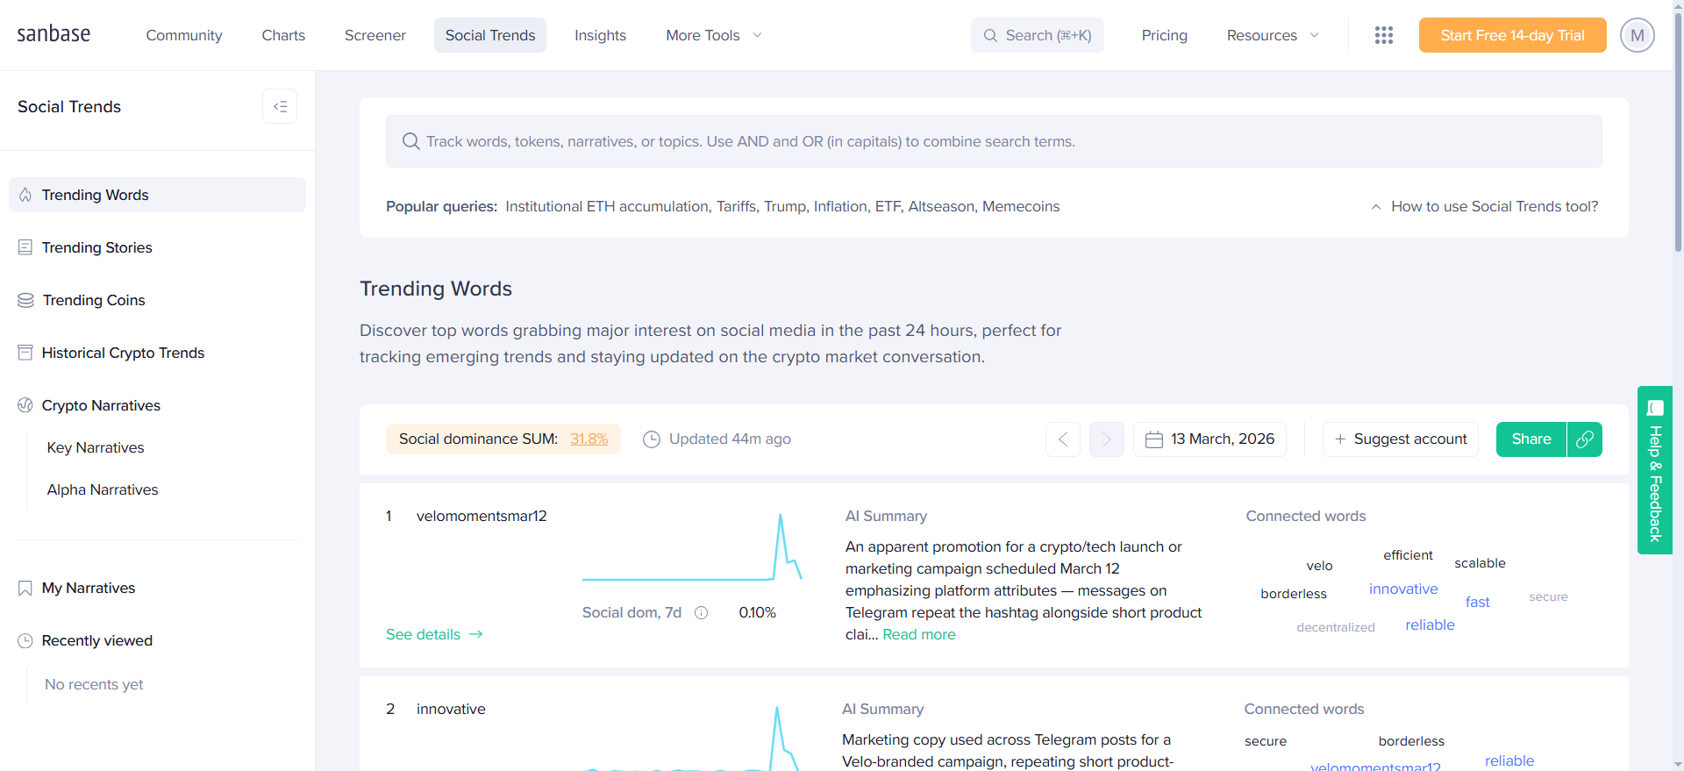Click the velomomentsmar12 sparkline chart
Screen dimensions: 1684x771
(x=692, y=547)
